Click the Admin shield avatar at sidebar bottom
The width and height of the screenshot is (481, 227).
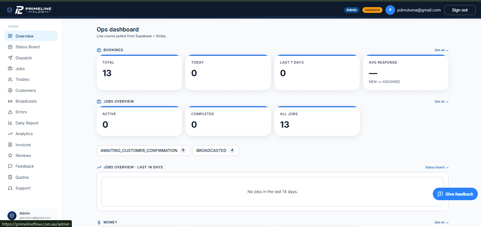[12, 216]
